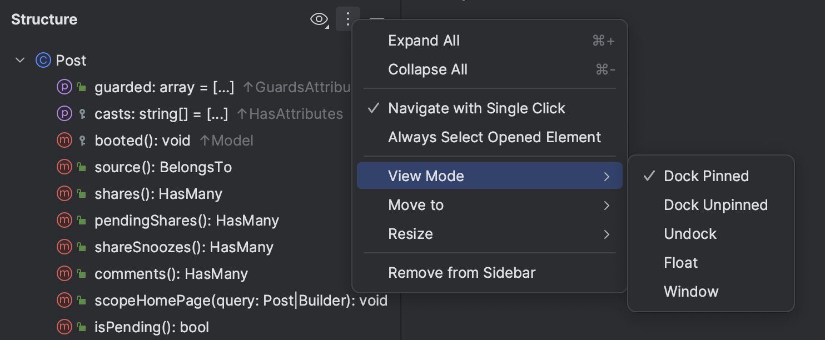
Task: Click the three-dot Options icon
Action: point(348,19)
